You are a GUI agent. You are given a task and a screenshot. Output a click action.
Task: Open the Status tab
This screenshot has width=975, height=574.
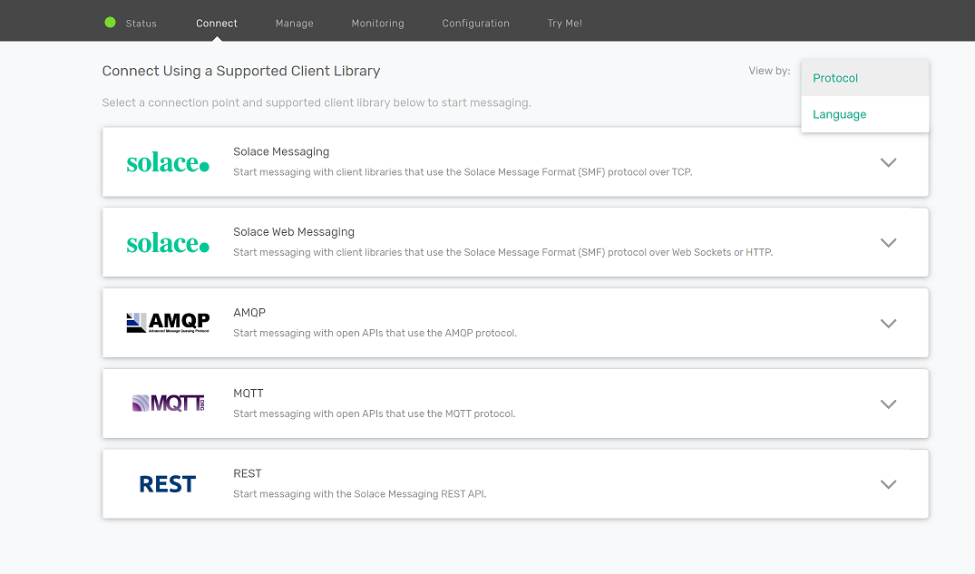pos(141,24)
